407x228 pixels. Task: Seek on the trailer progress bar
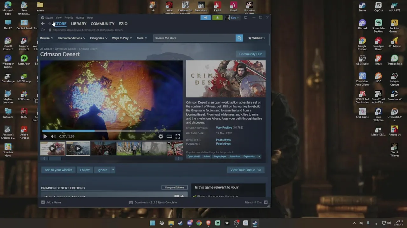click(x=111, y=131)
